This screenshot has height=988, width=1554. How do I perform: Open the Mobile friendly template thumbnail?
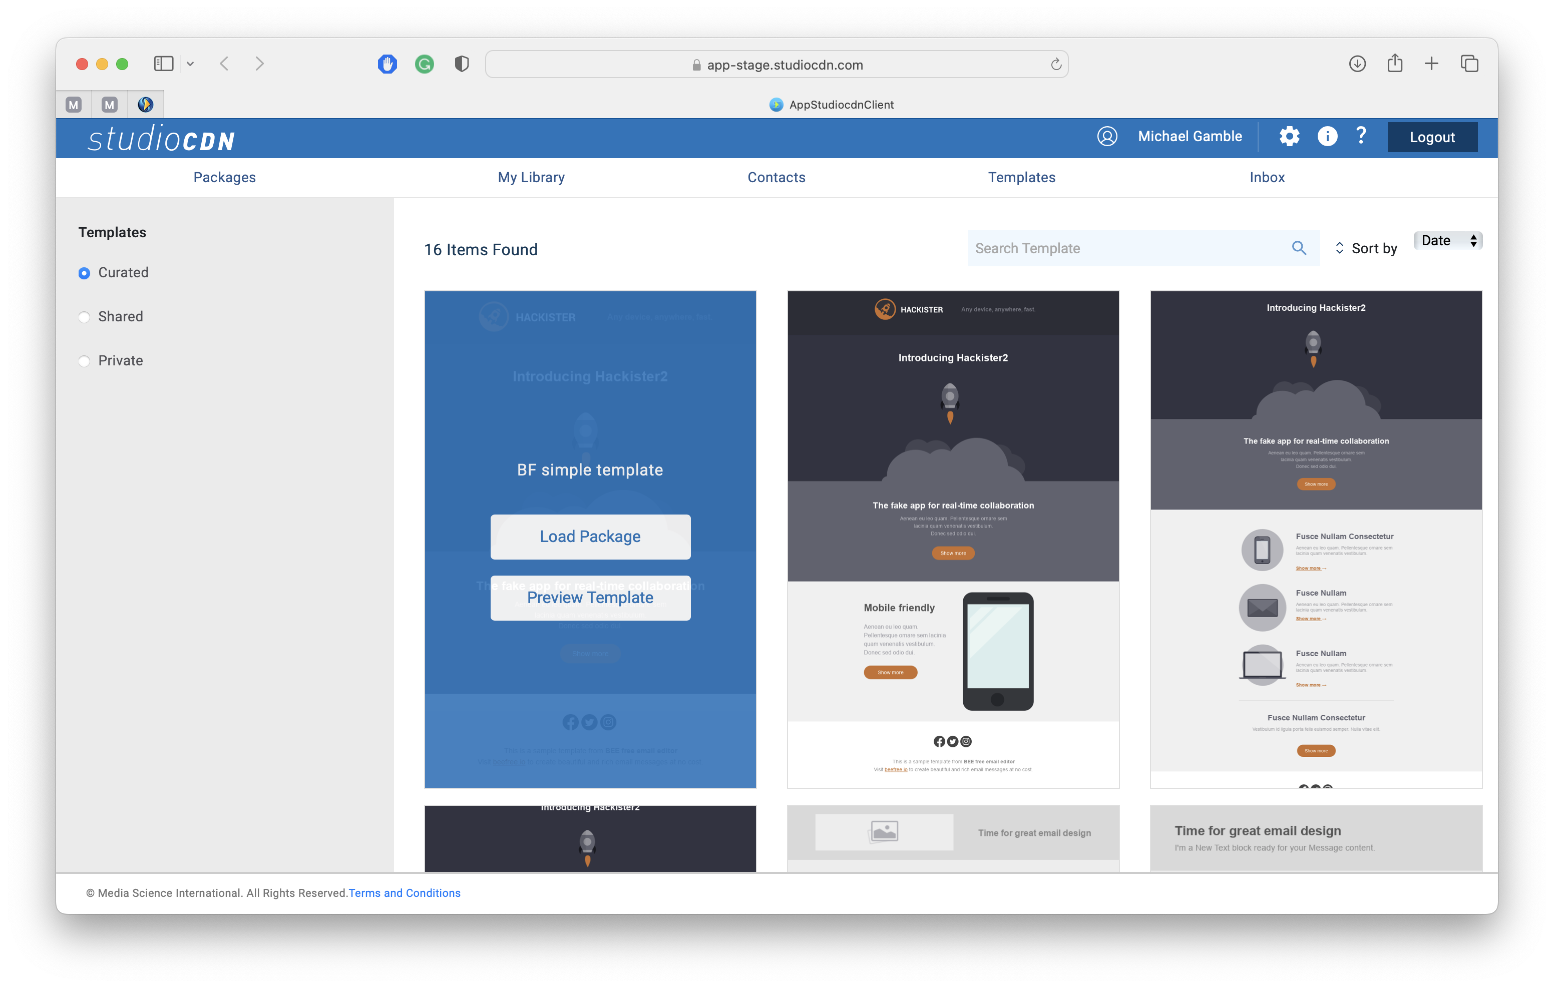953,540
